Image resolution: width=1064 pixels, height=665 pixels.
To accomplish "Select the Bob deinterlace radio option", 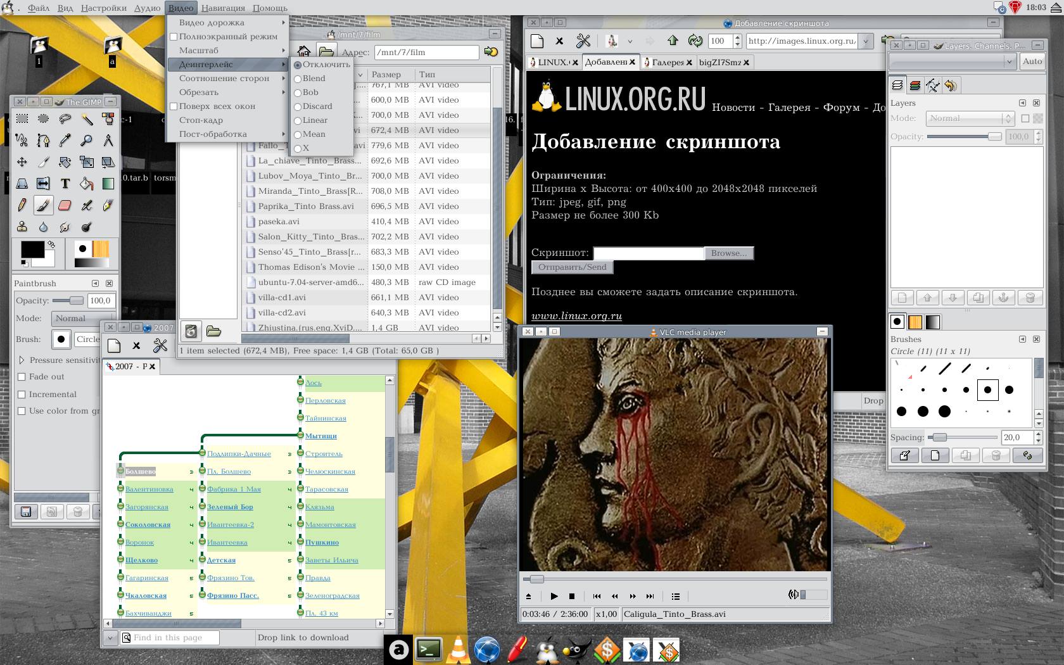I will click(306, 92).
